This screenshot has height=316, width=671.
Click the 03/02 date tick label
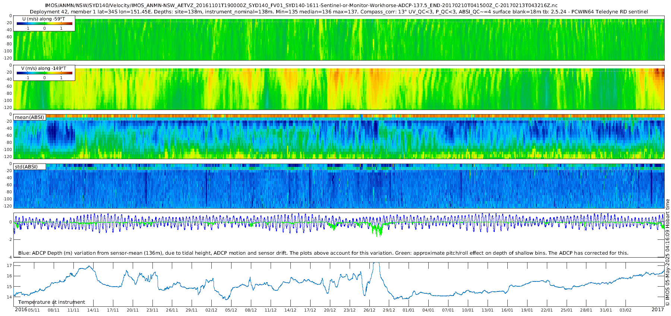pyautogui.click(x=626, y=310)
